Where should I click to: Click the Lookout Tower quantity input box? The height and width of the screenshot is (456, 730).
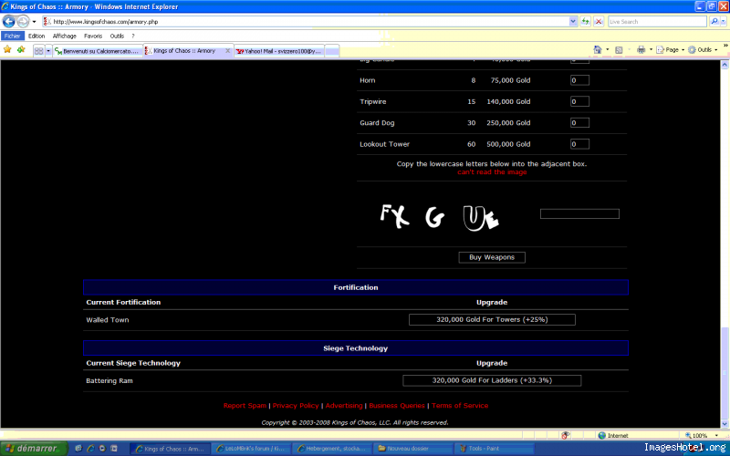[579, 144]
